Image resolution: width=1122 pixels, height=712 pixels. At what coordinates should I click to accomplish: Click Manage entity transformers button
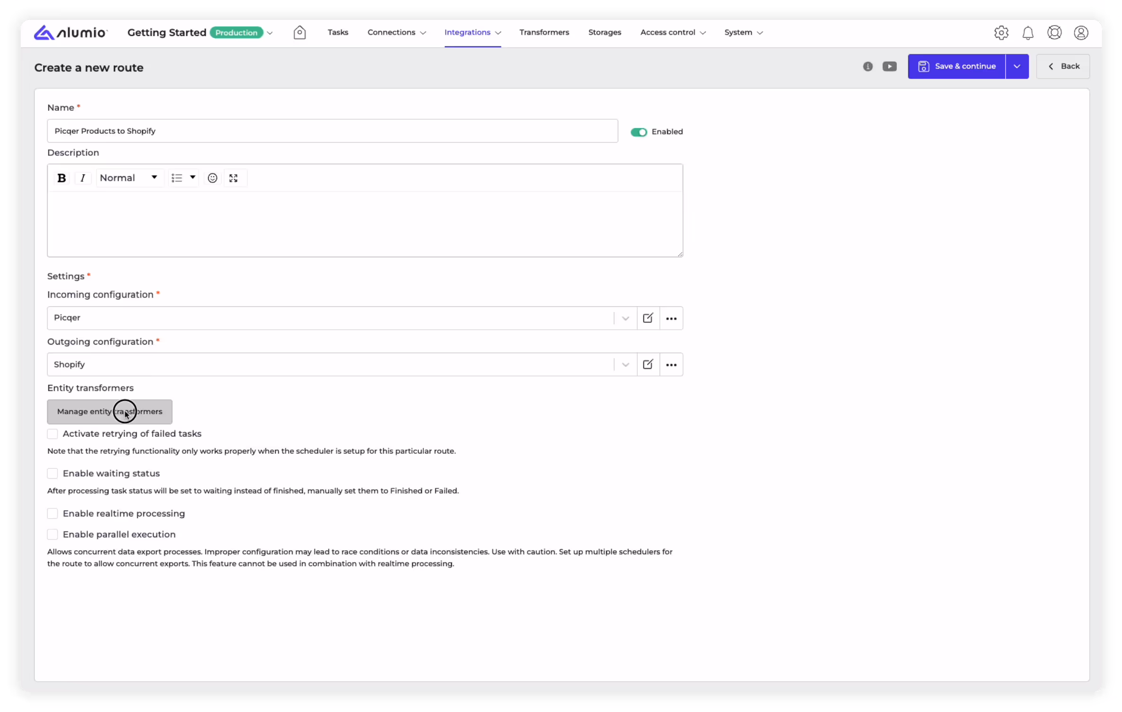tap(109, 412)
